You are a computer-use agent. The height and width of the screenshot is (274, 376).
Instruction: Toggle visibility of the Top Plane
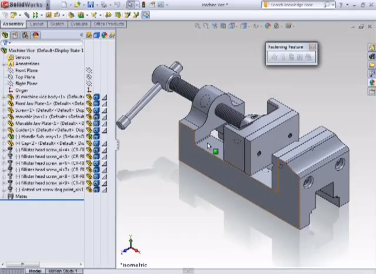(89, 77)
